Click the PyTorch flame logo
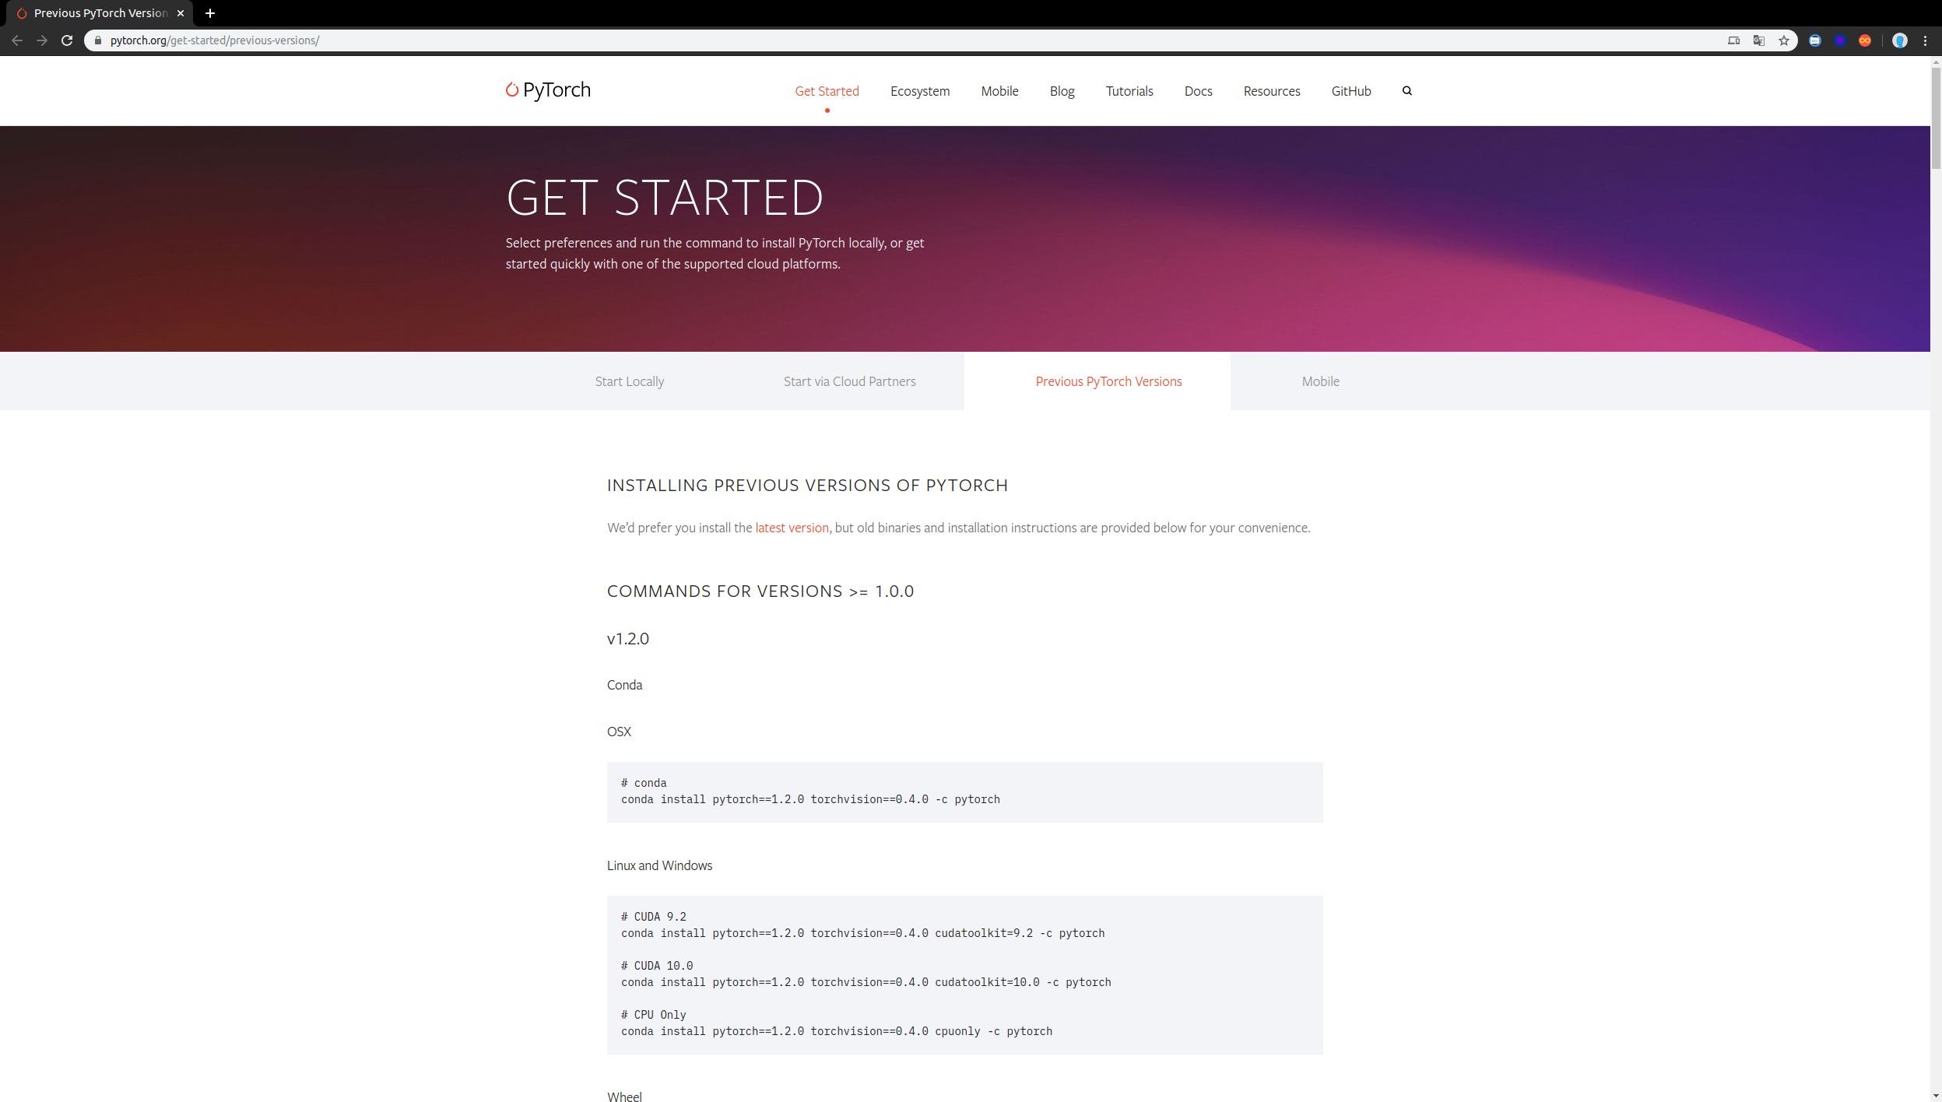The height and width of the screenshot is (1102, 1942). (x=511, y=90)
